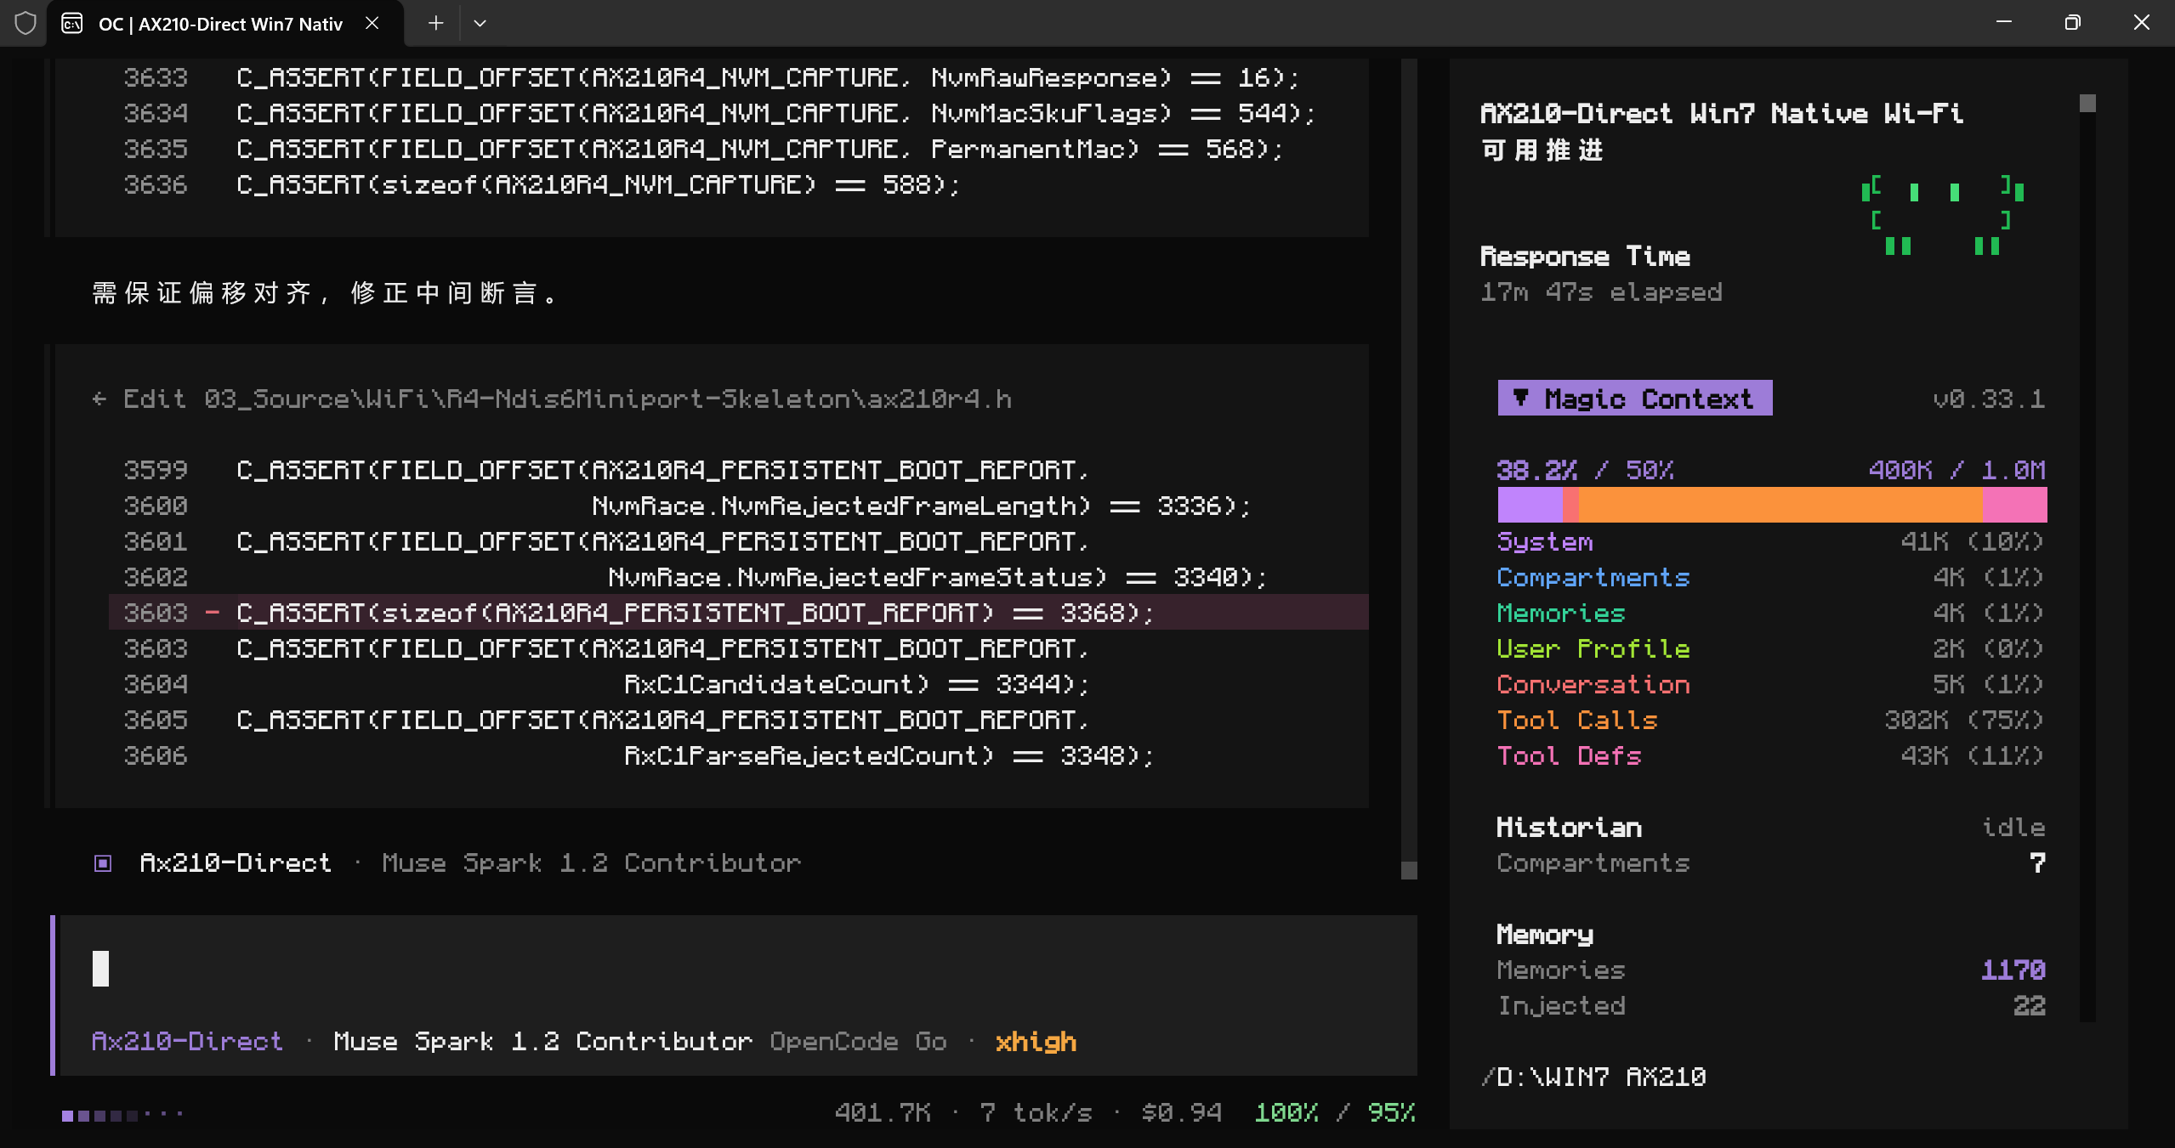The height and width of the screenshot is (1148, 2175).
Task: Click the Memories count 1170
Action: coord(2013,970)
